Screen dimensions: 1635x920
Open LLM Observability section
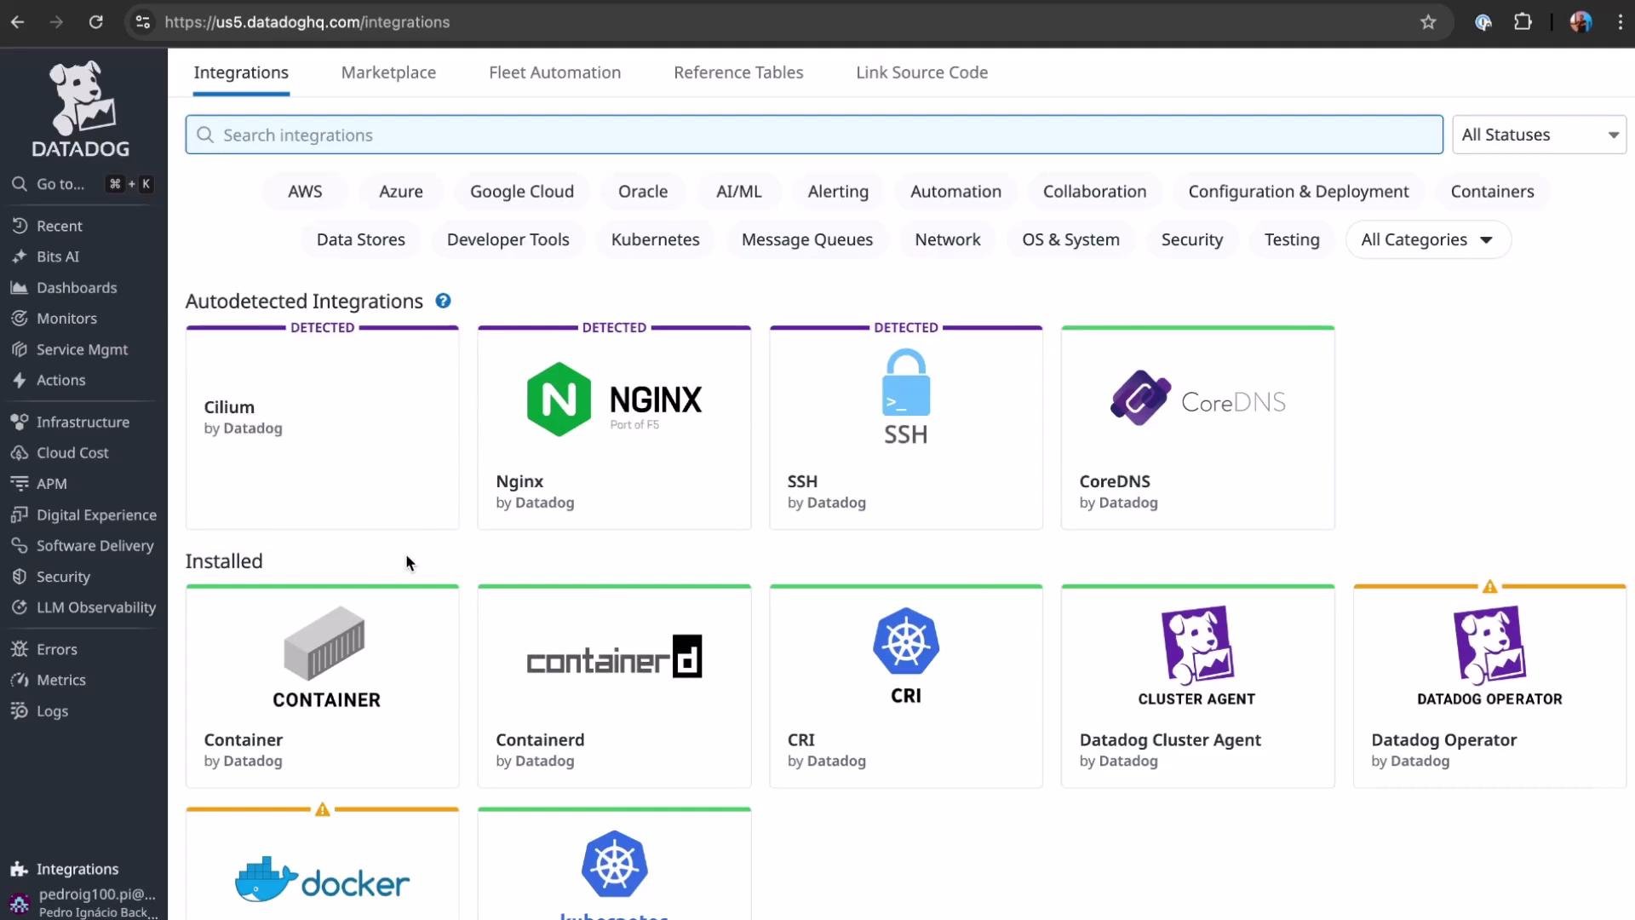(96, 607)
